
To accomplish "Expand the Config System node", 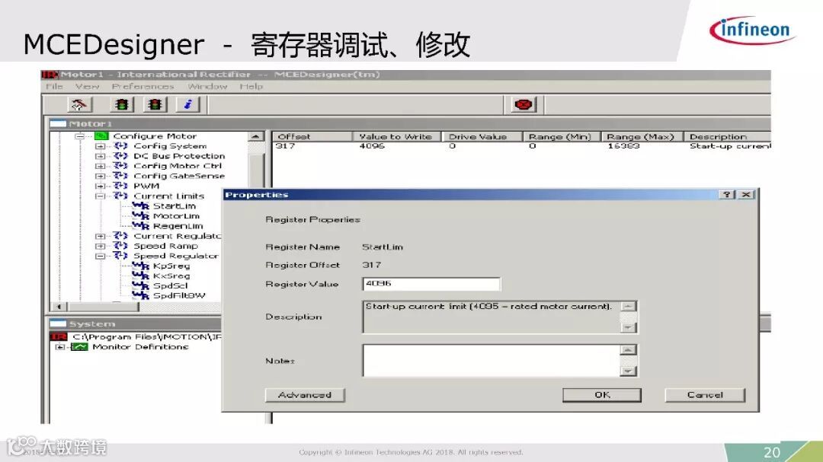I will 100,146.
